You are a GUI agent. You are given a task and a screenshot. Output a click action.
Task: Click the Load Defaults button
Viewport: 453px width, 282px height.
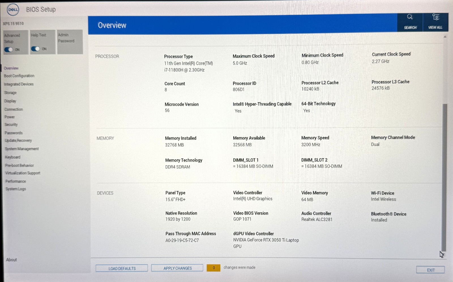122,268
